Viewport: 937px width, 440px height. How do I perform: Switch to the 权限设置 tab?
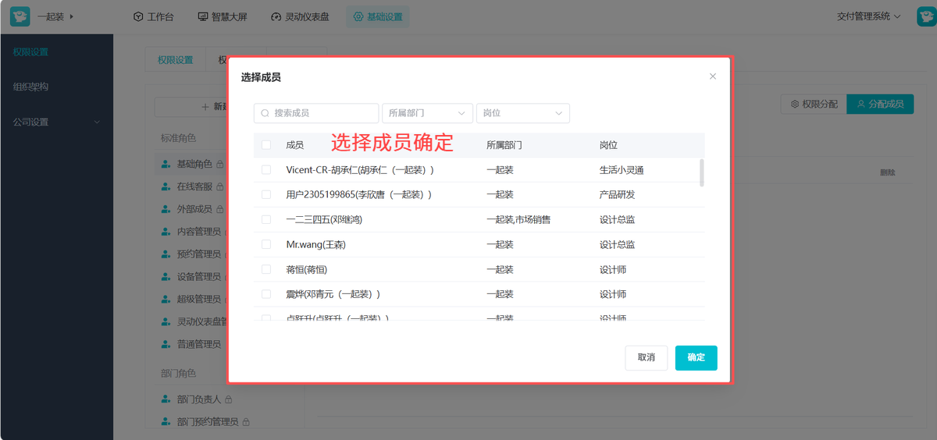click(175, 59)
